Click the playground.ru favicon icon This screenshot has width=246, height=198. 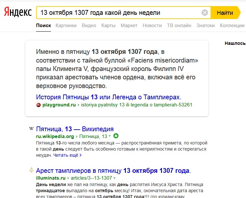[x=38, y=105]
